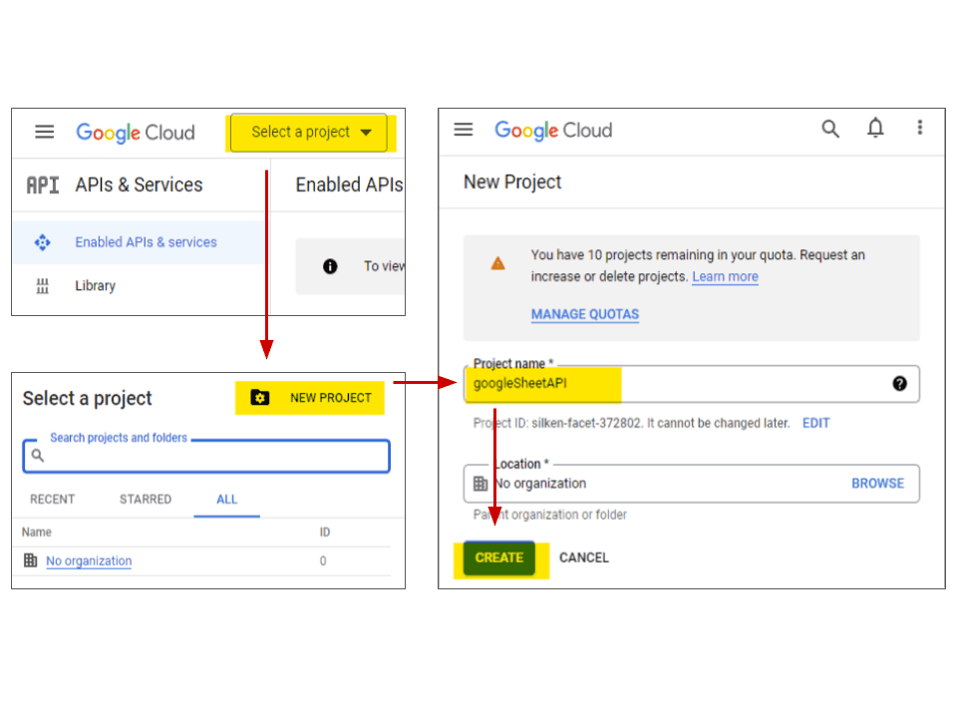Click Google Cloud logo in APIs & Services panel
The image size is (957, 718).
(136, 133)
